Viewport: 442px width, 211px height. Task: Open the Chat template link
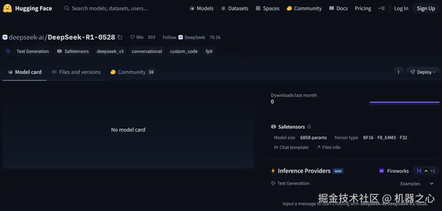pos(291,147)
